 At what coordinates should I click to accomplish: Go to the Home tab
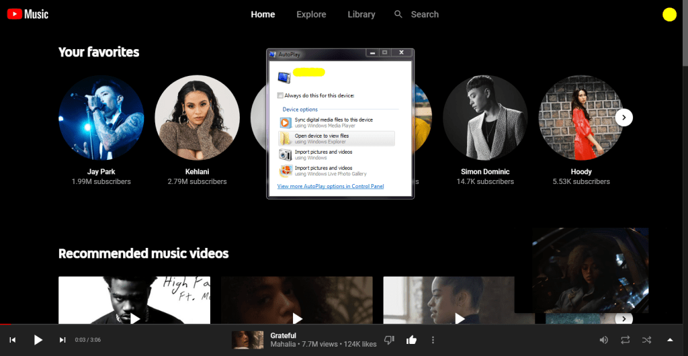(x=263, y=15)
